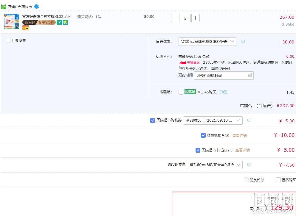Click the insurance price 1.45 at right
The width and height of the screenshot is (296, 216).
290,92
